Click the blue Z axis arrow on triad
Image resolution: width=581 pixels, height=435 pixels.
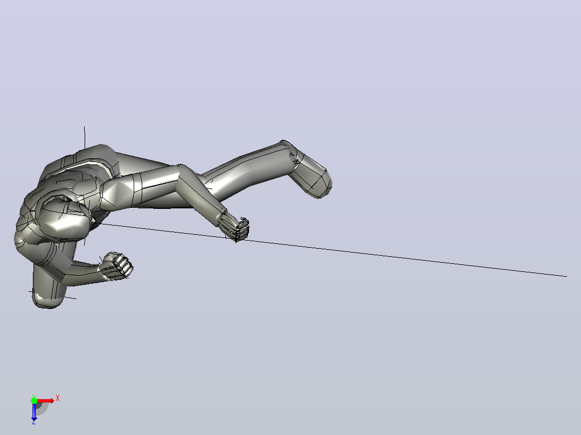(34, 412)
